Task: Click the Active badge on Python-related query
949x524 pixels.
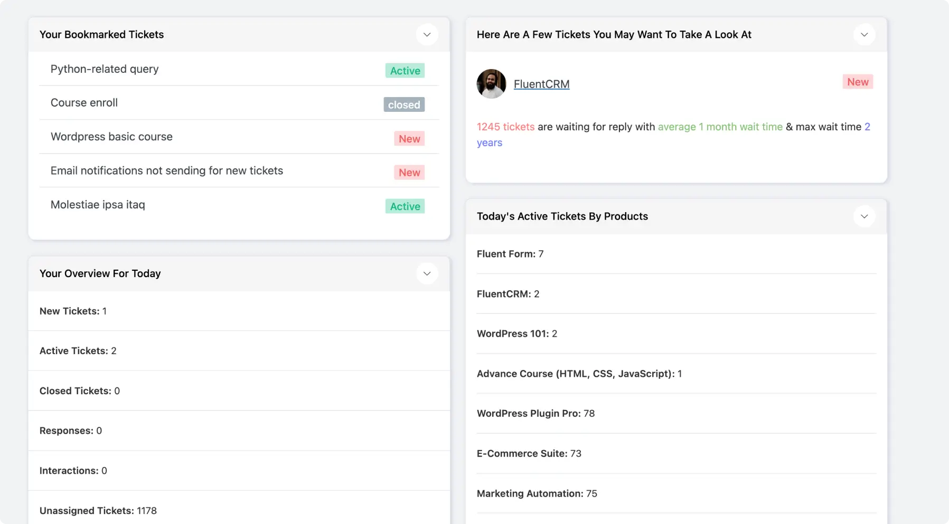Action: 405,70
